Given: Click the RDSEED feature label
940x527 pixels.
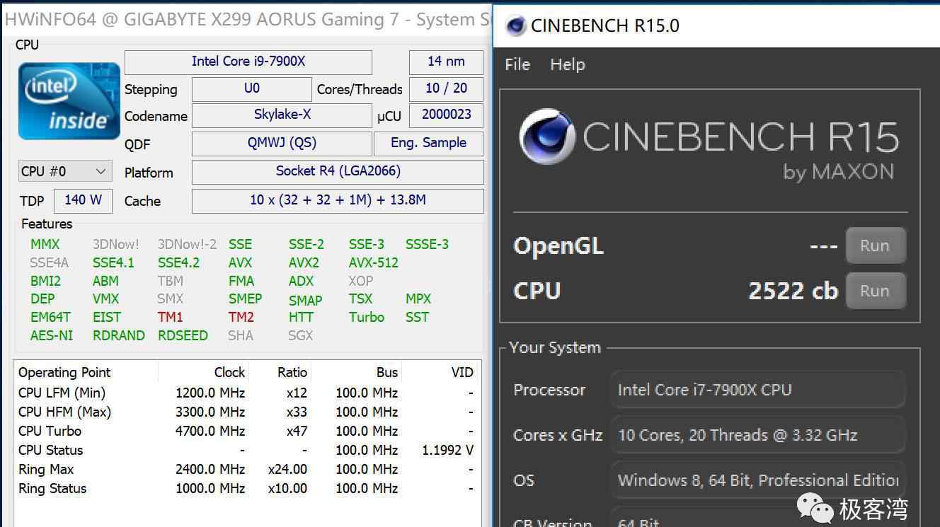Looking at the screenshot, I should click(x=183, y=335).
